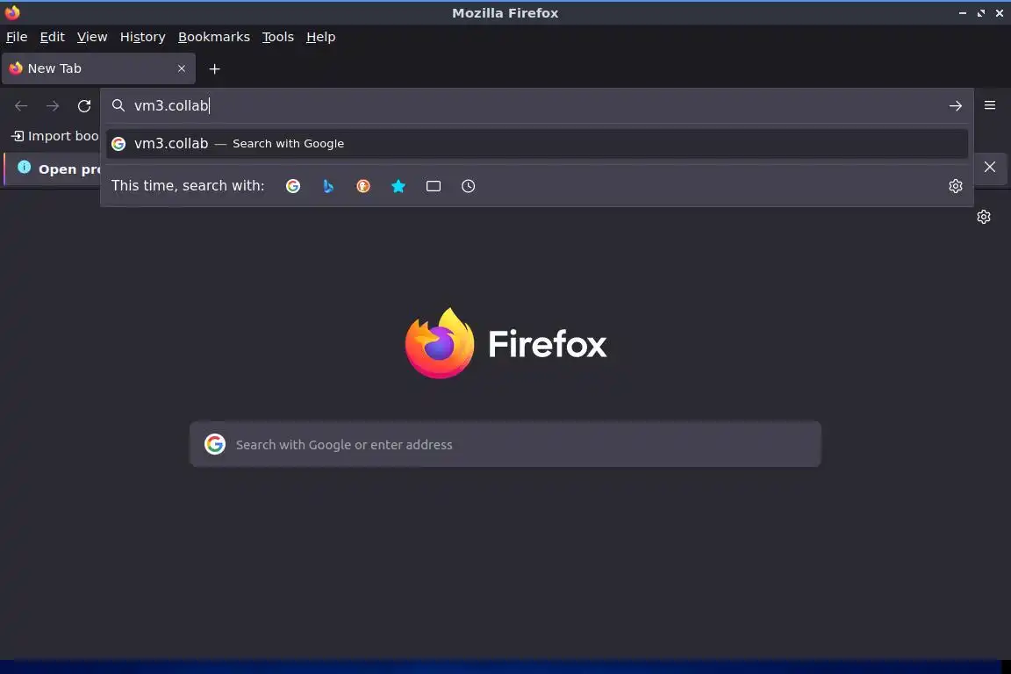Open a new tab with plus button
This screenshot has height=674, width=1011.
[x=215, y=68]
